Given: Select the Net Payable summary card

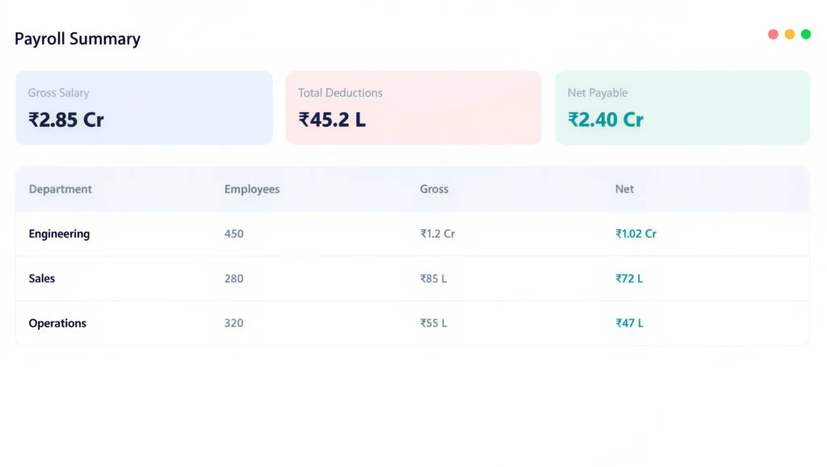Looking at the screenshot, I should 682,107.
